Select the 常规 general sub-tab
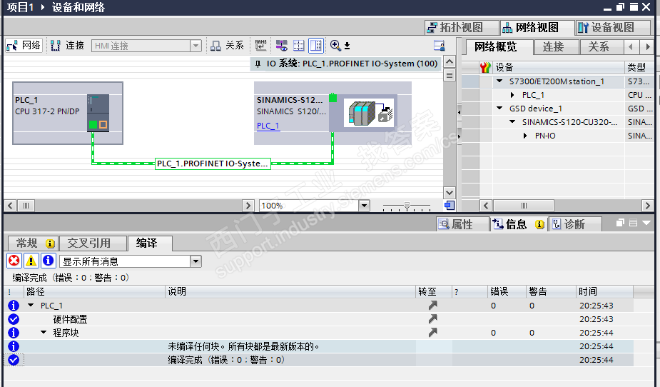 pyautogui.click(x=34, y=243)
